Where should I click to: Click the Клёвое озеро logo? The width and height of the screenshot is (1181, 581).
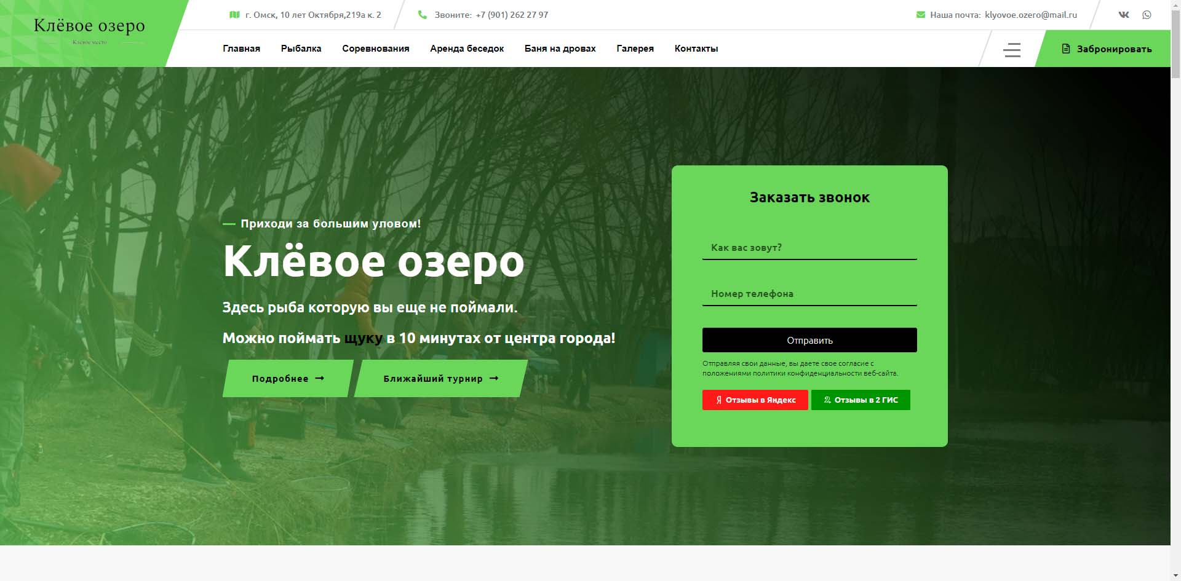pos(89,28)
